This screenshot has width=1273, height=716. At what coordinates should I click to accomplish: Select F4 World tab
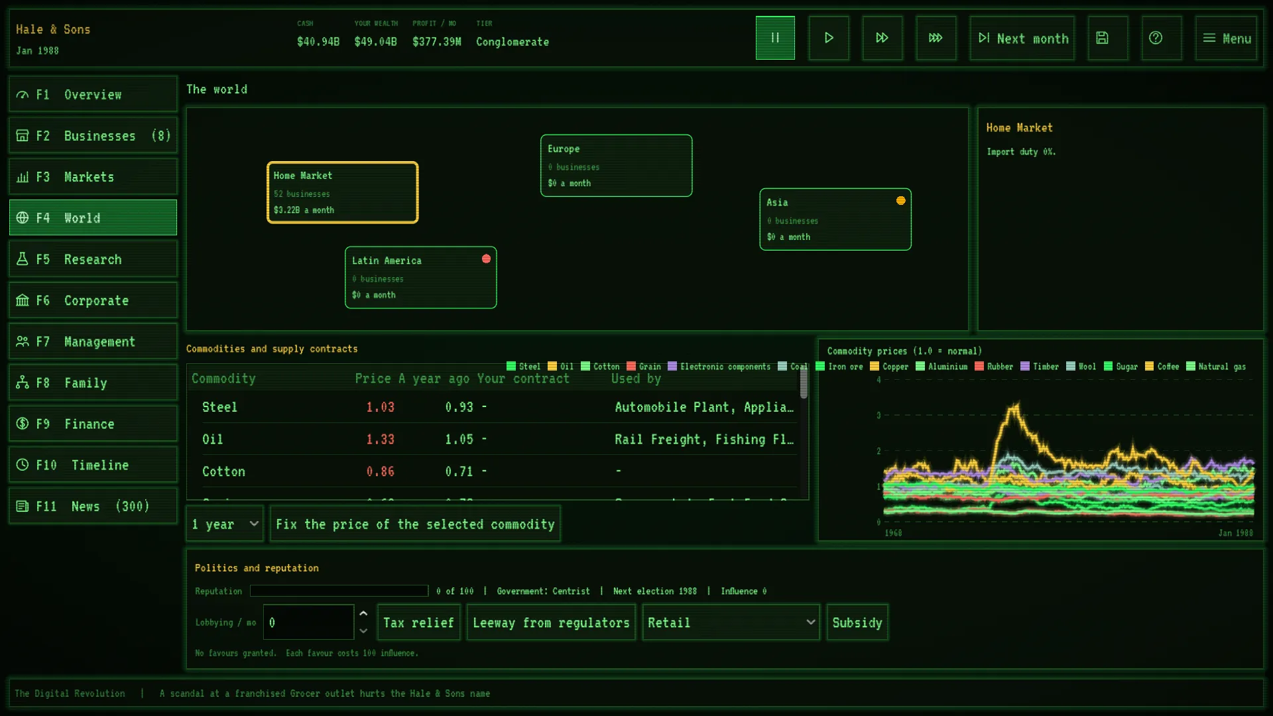(93, 217)
